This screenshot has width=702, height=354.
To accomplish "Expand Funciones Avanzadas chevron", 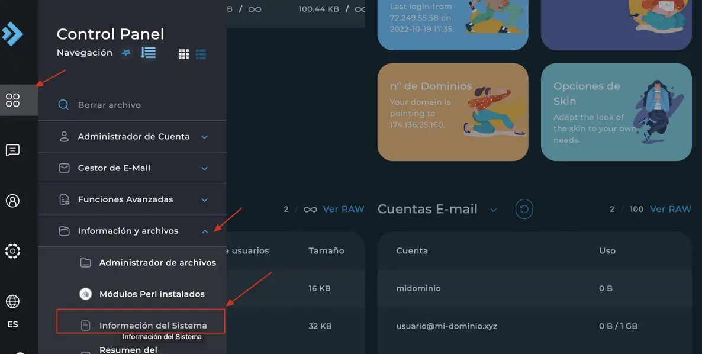I will click(x=205, y=200).
